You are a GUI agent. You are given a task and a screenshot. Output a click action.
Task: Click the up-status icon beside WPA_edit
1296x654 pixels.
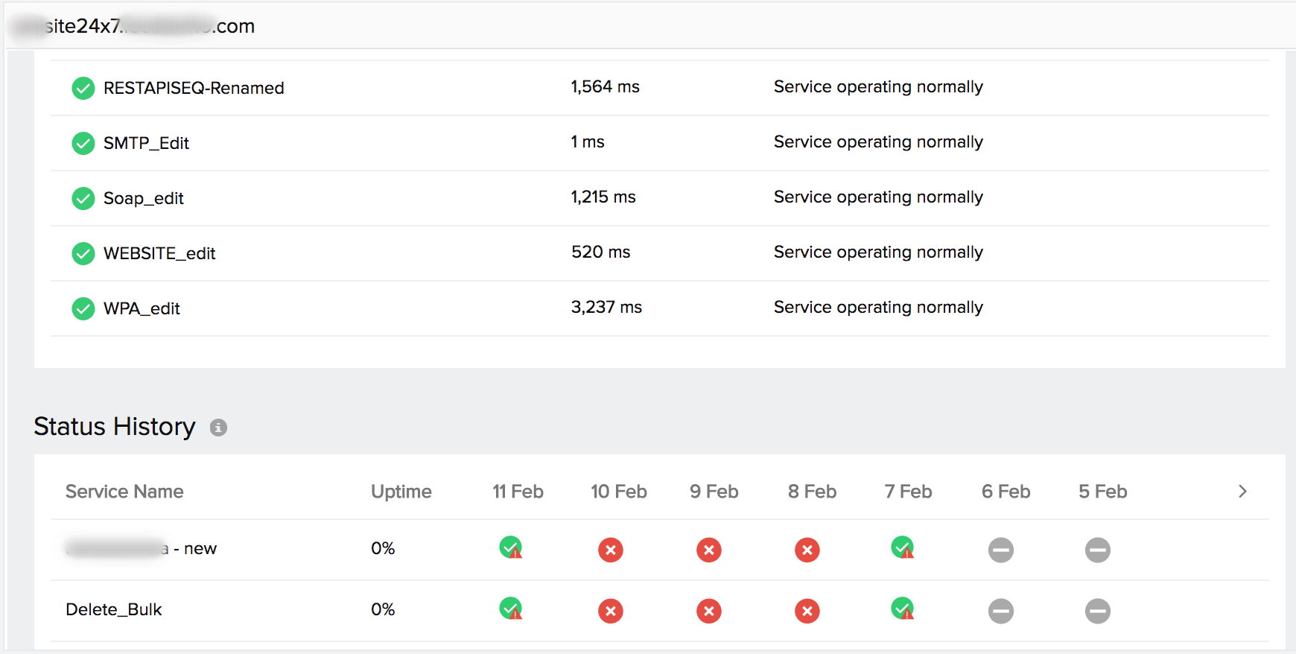tap(83, 308)
